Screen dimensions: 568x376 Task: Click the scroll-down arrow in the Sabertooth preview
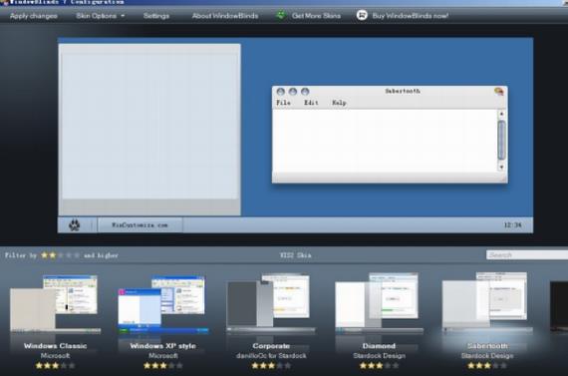click(501, 168)
